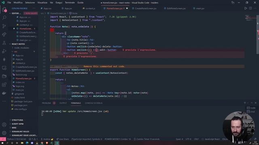The height and width of the screenshot is (145, 259).
Task: Open the Testing flask icon view
Action: [x=4, y=43]
